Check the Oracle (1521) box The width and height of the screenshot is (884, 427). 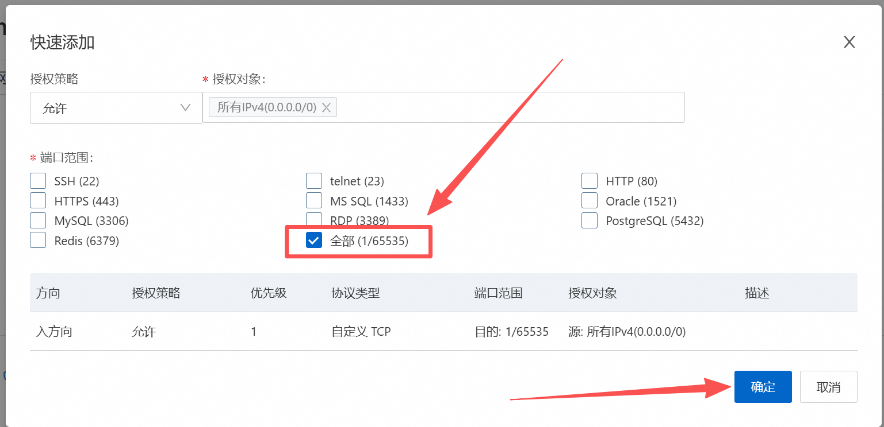point(590,201)
